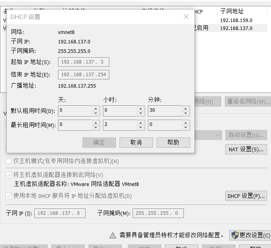Screen dimensions: 271x248
Task: Click DHCP 设置(P) button
Action: [246, 196]
